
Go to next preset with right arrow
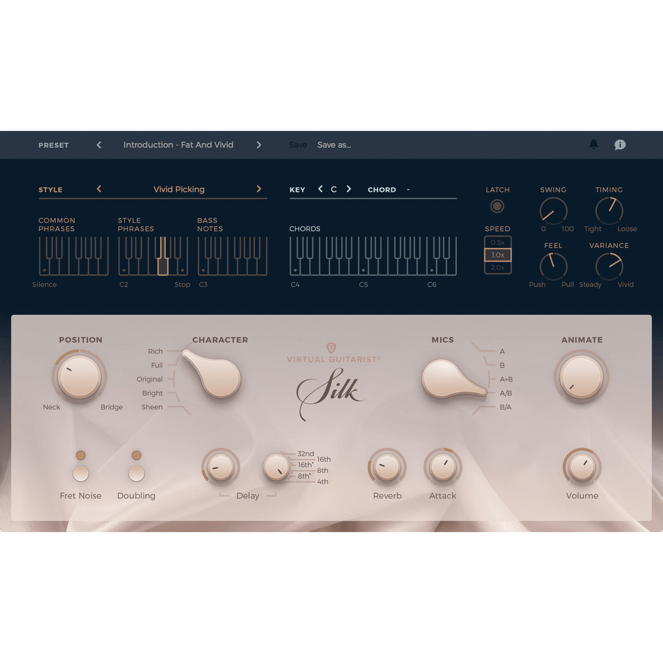259,145
